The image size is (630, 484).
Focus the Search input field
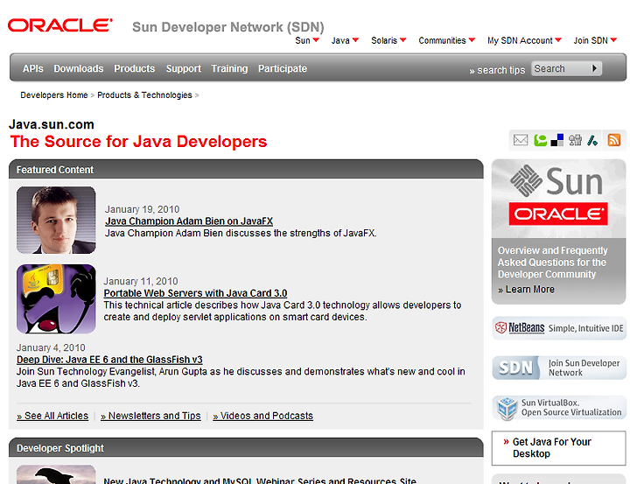[x=561, y=68]
